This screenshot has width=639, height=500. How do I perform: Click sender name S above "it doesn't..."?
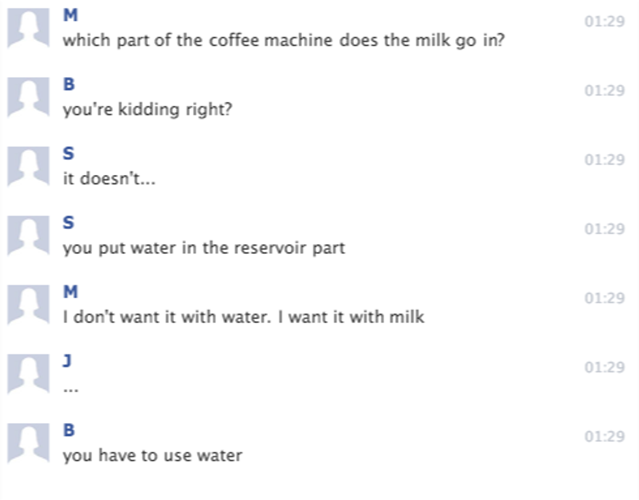[68, 153]
